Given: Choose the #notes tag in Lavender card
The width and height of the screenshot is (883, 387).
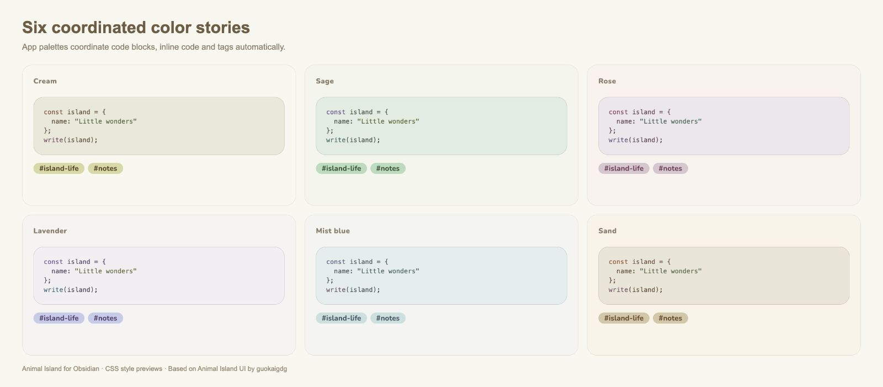Looking at the screenshot, I should coord(105,318).
